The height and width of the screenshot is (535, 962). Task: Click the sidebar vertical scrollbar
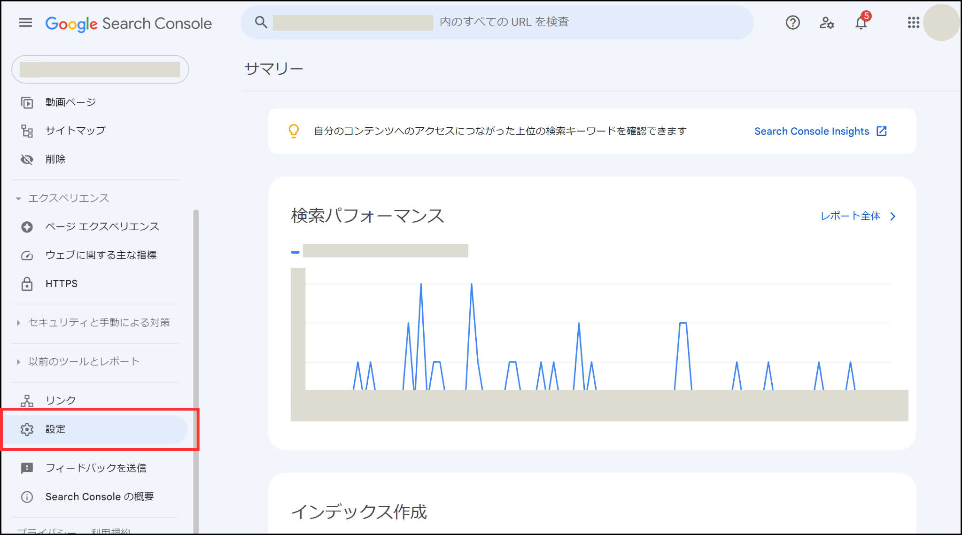(x=196, y=371)
